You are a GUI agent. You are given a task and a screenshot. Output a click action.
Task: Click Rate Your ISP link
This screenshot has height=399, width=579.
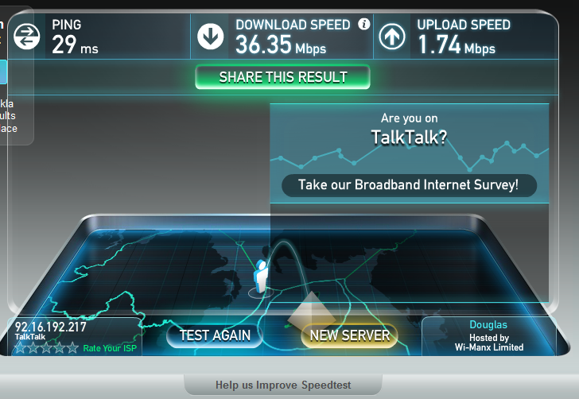pyautogui.click(x=110, y=348)
